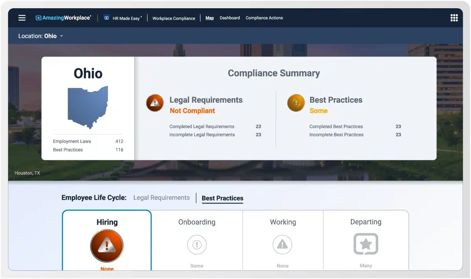Click the Incomplete Best Practices row

(355, 135)
